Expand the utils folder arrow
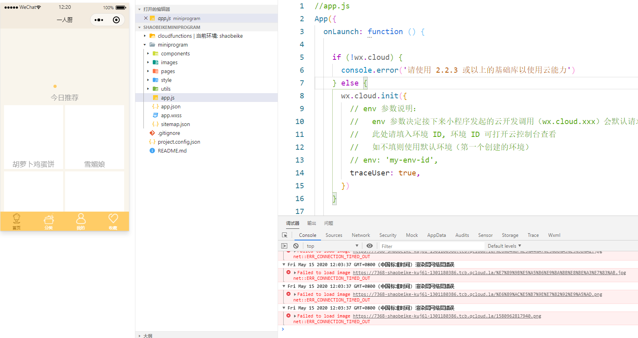 click(x=148, y=89)
